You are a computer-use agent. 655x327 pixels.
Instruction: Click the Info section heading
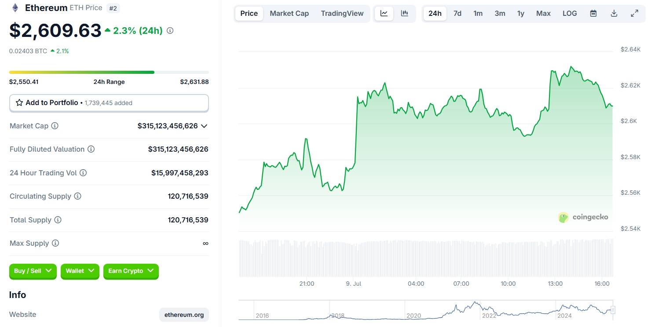coord(18,295)
